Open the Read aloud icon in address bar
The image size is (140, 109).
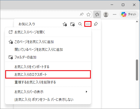[82, 14]
